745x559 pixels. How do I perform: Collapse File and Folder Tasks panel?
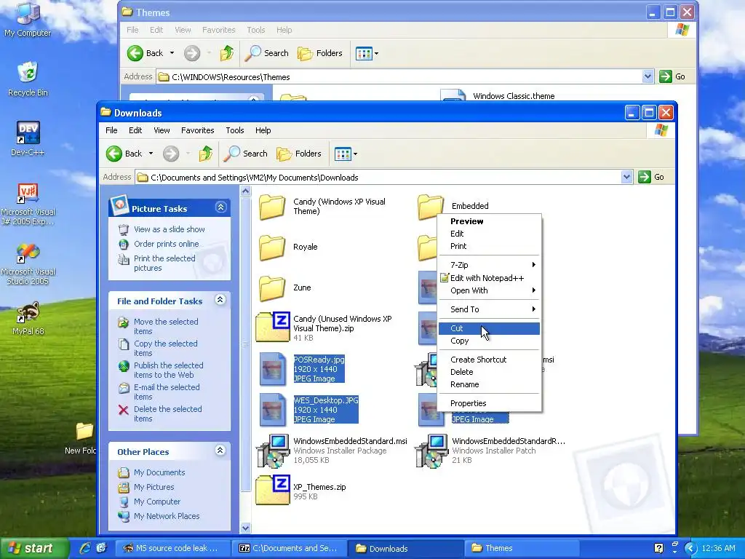pyautogui.click(x=220, y=299)
